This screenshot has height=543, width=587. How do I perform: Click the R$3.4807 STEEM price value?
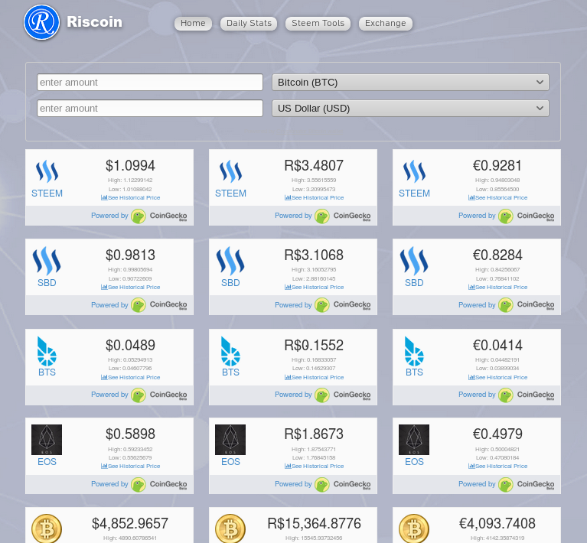[314, 165]
